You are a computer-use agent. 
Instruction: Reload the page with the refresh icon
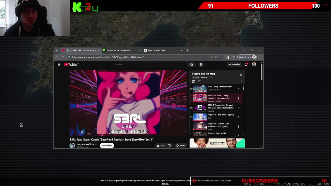(63, 57)
